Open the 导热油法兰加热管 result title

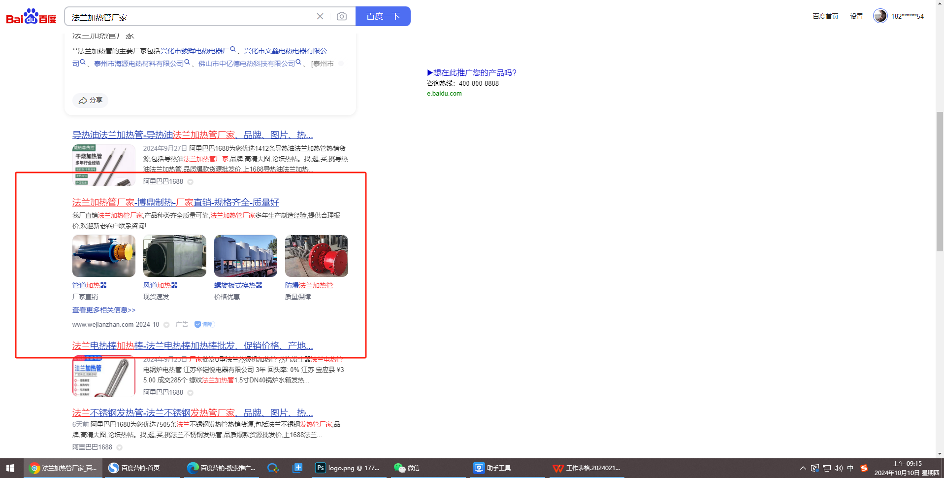(x=193, y=135)
